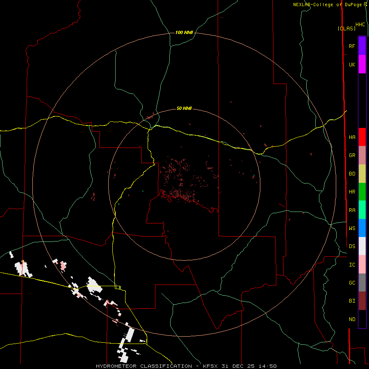Click the 100 NMI range ring label
This screenshot has width=369, height=369.
tap(184, 32)
